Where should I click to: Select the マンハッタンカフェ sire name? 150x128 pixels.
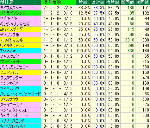[x=13, y=110]
